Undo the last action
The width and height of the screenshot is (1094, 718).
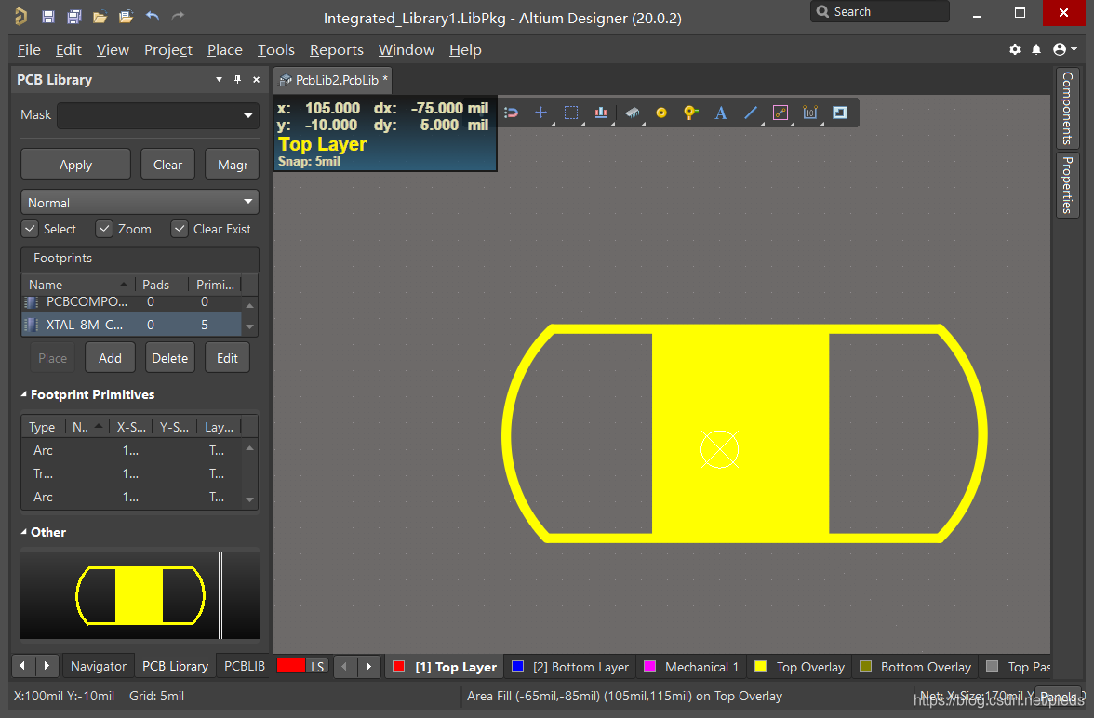coord(153,17)
